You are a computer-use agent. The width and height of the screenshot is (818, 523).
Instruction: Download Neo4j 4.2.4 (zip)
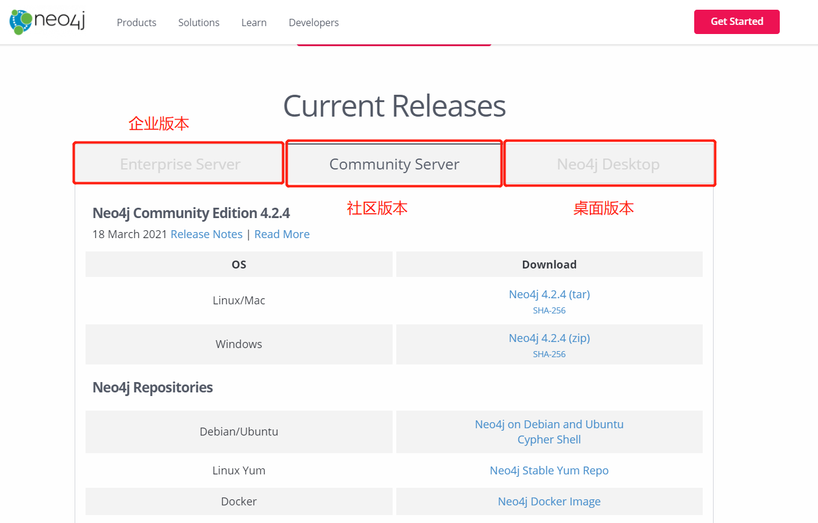[x=549, y=338]
